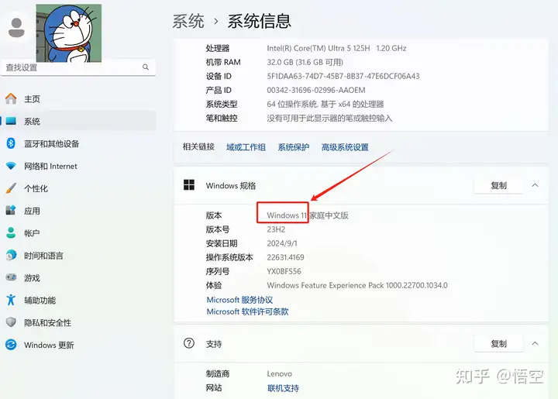Image resolution: width=558 pixels, height=399 pixels.
Task: Click the search magnifier icon
Action: point(146,67)
